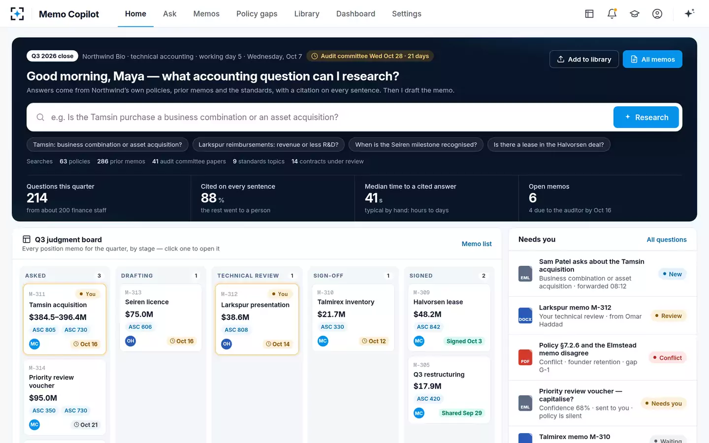Viewport: 709px width, 443px height.
Task: Go to Policy gaps tab
Action: pos(257,14)
